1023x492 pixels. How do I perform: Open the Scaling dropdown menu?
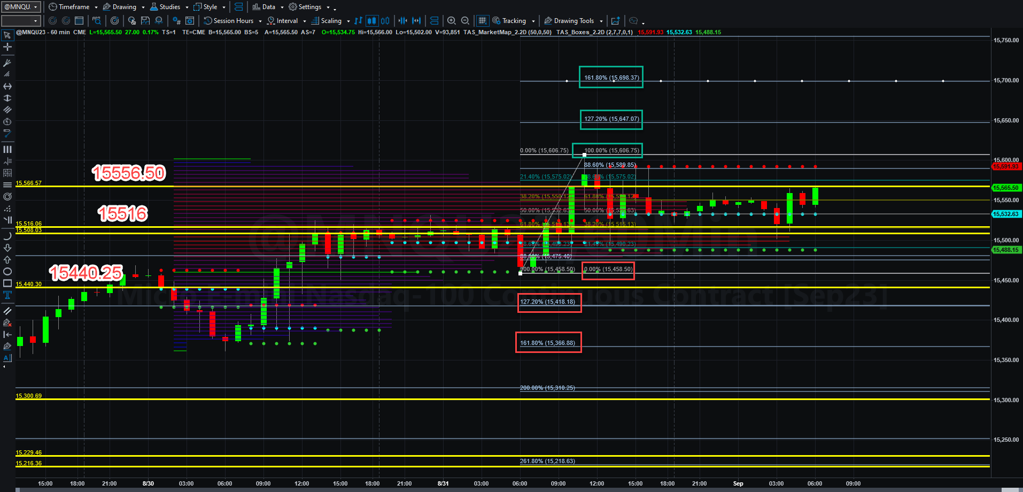click(331, 21)
